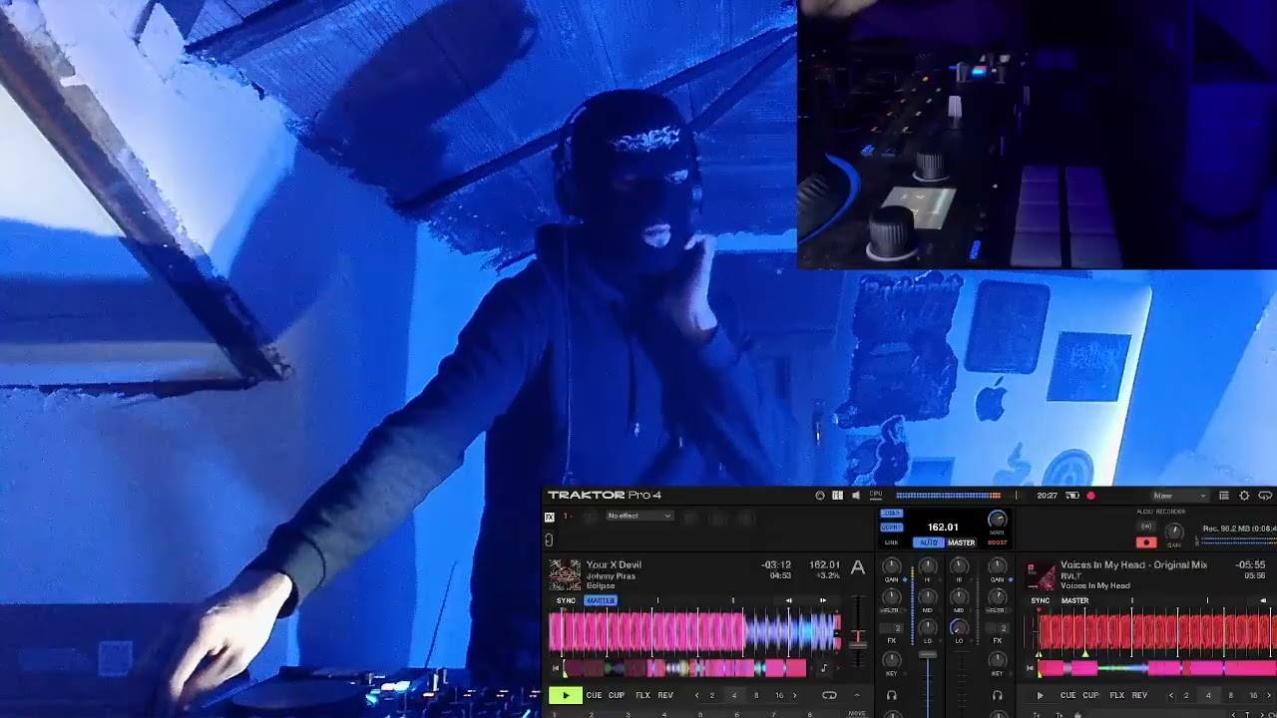Open the browser list icon in header

pos(1224,496)
